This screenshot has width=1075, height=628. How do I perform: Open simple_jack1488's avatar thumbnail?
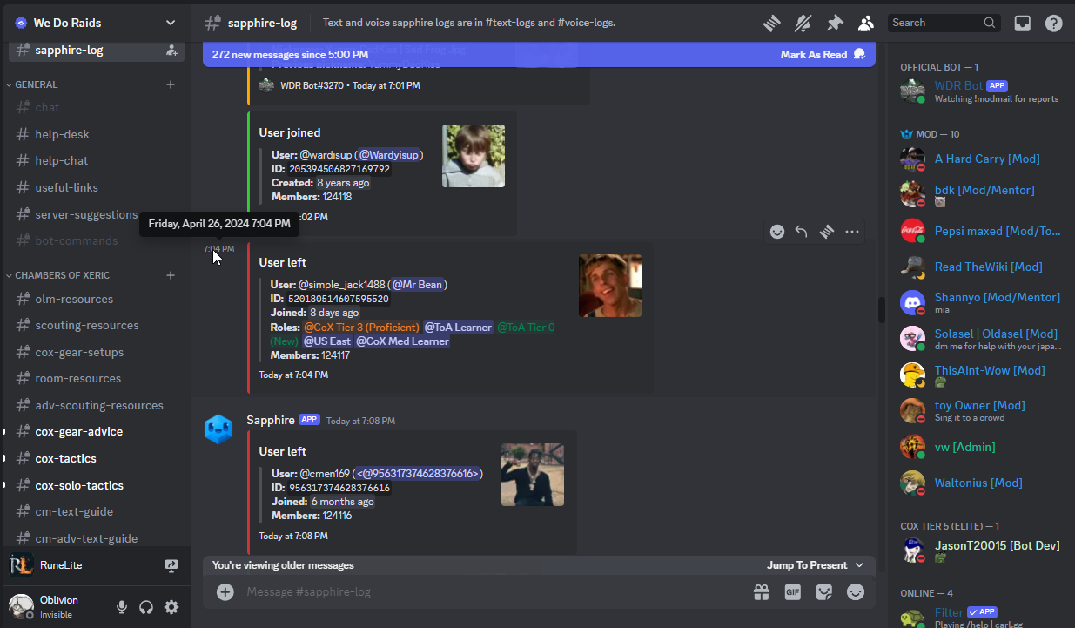point(610,286)
